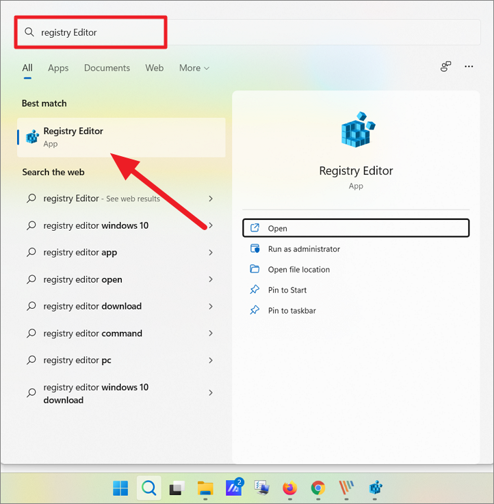Open Registry Editor icon on taskbar
The height and width of the screenshot is (504, 494).
pyautogui.click(x=375, y=488)
